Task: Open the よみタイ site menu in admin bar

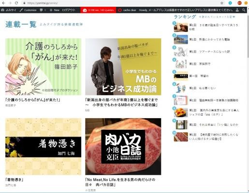Action: pos(9,10)
